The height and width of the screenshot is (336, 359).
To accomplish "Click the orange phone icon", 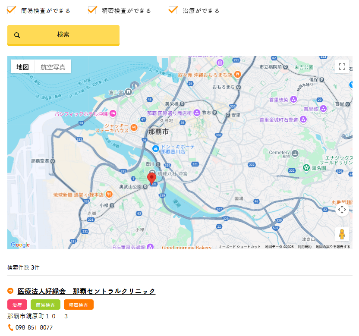I will (10, 327).
